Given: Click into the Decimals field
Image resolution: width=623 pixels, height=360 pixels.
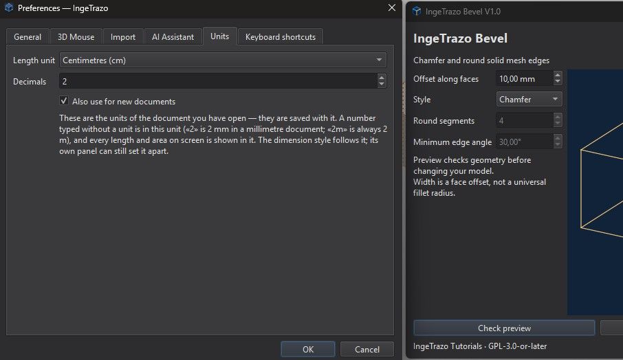Looking at the screenshot, I should point(218,81).
